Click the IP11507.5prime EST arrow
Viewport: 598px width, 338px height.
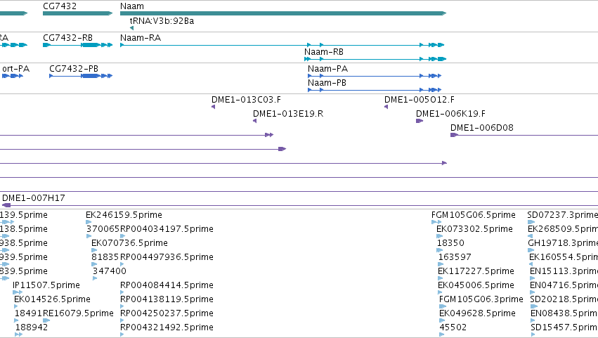[x=18, y=292]
